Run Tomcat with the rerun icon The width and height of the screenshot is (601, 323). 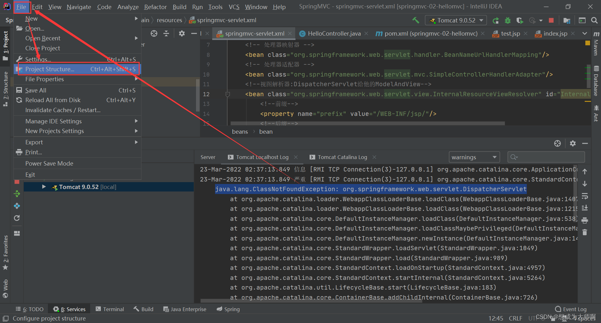pos(496,21)
